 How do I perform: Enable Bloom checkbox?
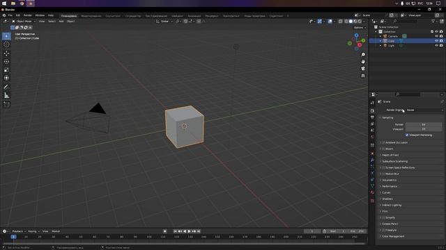click(x=383, y=149)
